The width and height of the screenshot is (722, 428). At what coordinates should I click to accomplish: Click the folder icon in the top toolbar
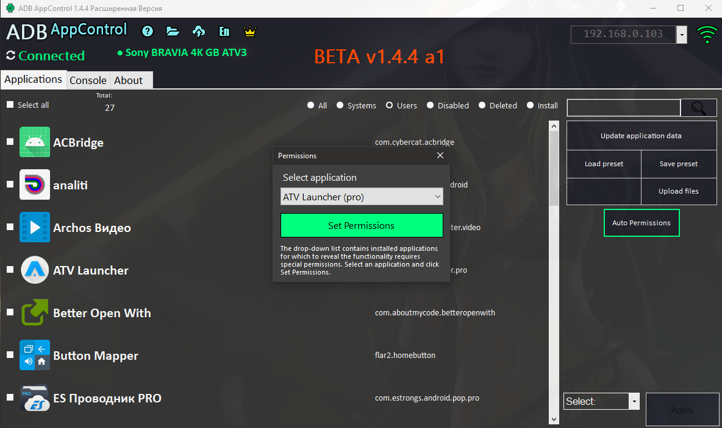[173, 31]
